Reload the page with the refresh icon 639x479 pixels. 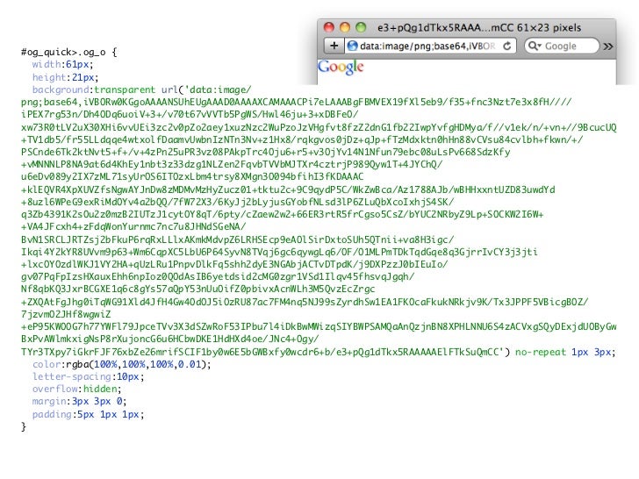(x=507, y=46)
